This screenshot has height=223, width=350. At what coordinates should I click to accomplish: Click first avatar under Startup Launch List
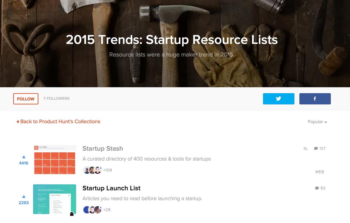[x=87, y=210]
